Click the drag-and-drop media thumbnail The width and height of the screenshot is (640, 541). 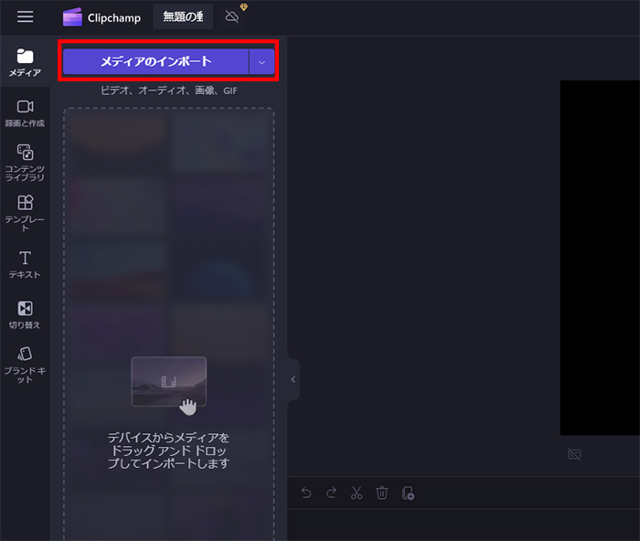[168, 382]
